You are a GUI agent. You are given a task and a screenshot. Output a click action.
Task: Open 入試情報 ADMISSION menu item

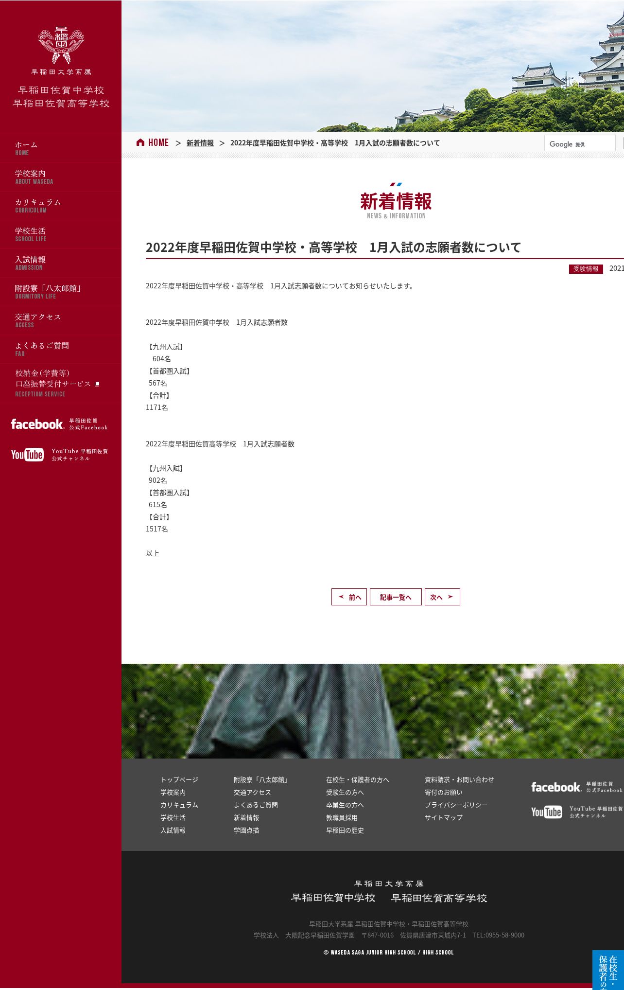61,263
